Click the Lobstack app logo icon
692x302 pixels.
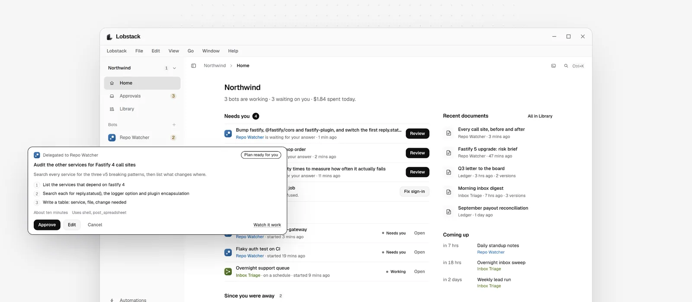pyautogui.click(x=109, y=37)
